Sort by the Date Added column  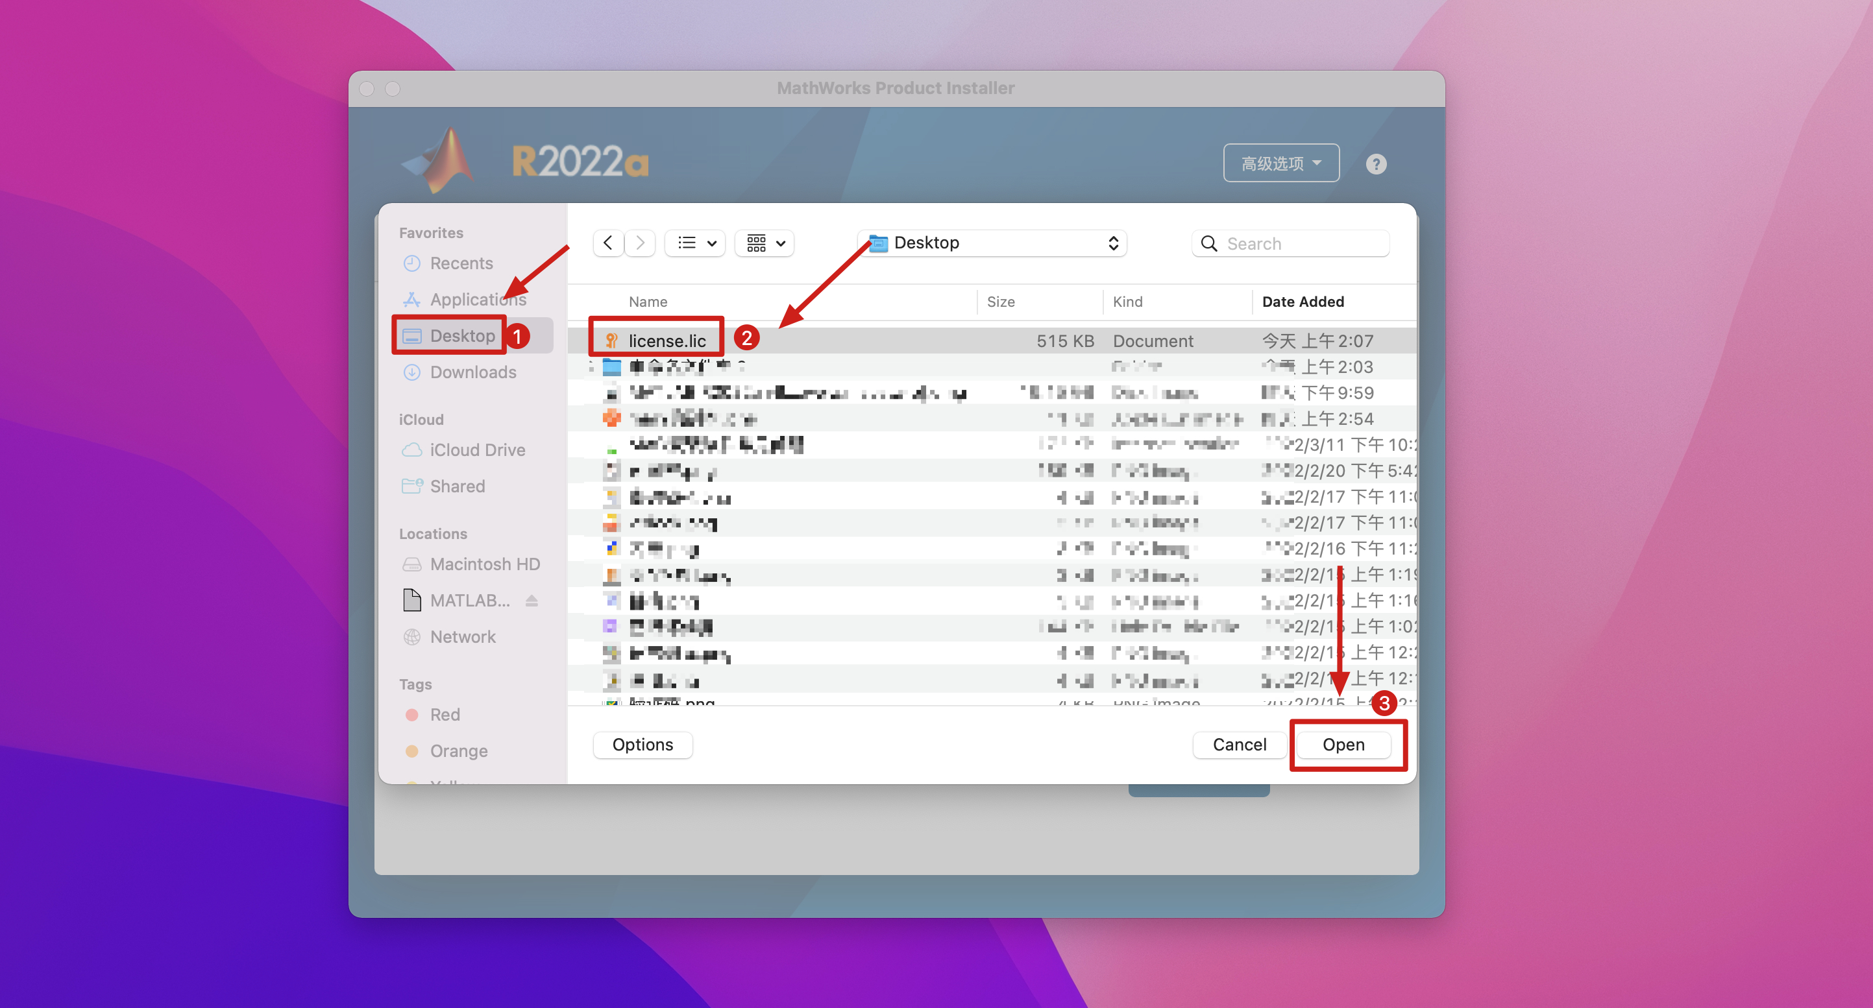point(1303,302)
